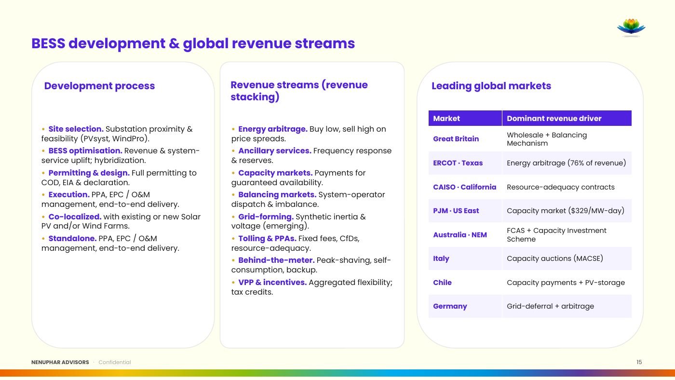The width and height of the screenshot is (675, 380).
Task: Click the 'Capacity payments + PV-storage' cell
Action: (567, 283)
